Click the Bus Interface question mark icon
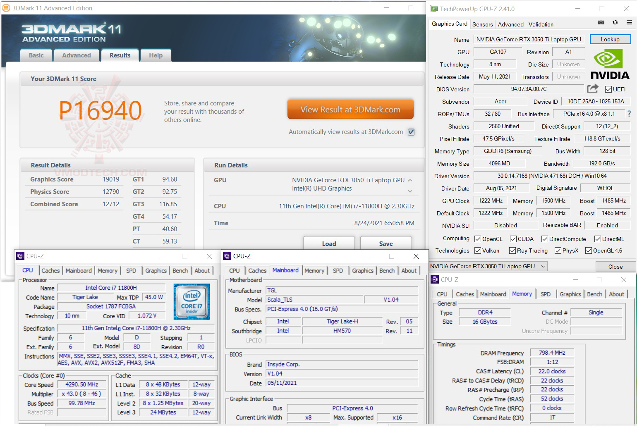 click(629, 114)
